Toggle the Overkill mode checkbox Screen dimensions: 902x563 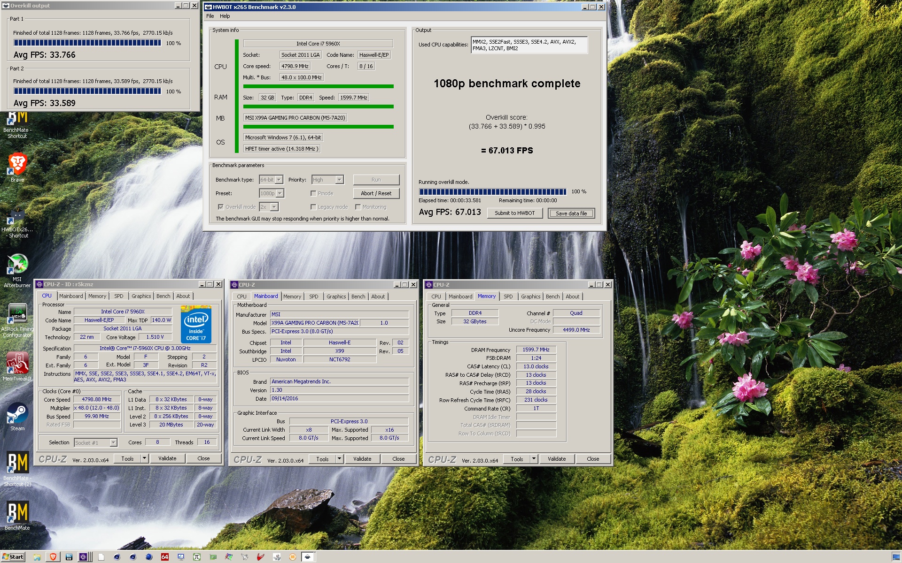tap(221, 207)
